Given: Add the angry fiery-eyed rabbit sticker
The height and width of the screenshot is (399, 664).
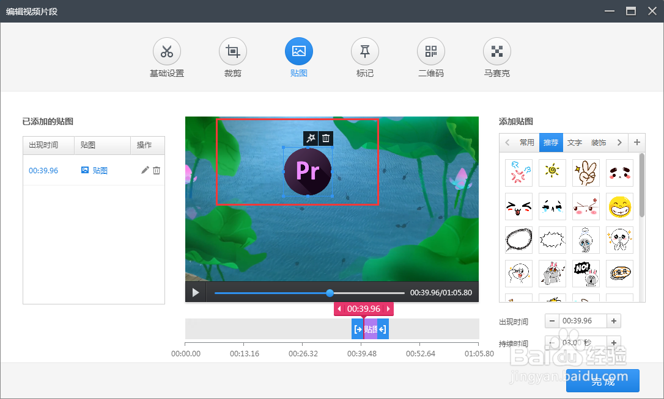Looking at the screenshot, I should pos(552,273).
